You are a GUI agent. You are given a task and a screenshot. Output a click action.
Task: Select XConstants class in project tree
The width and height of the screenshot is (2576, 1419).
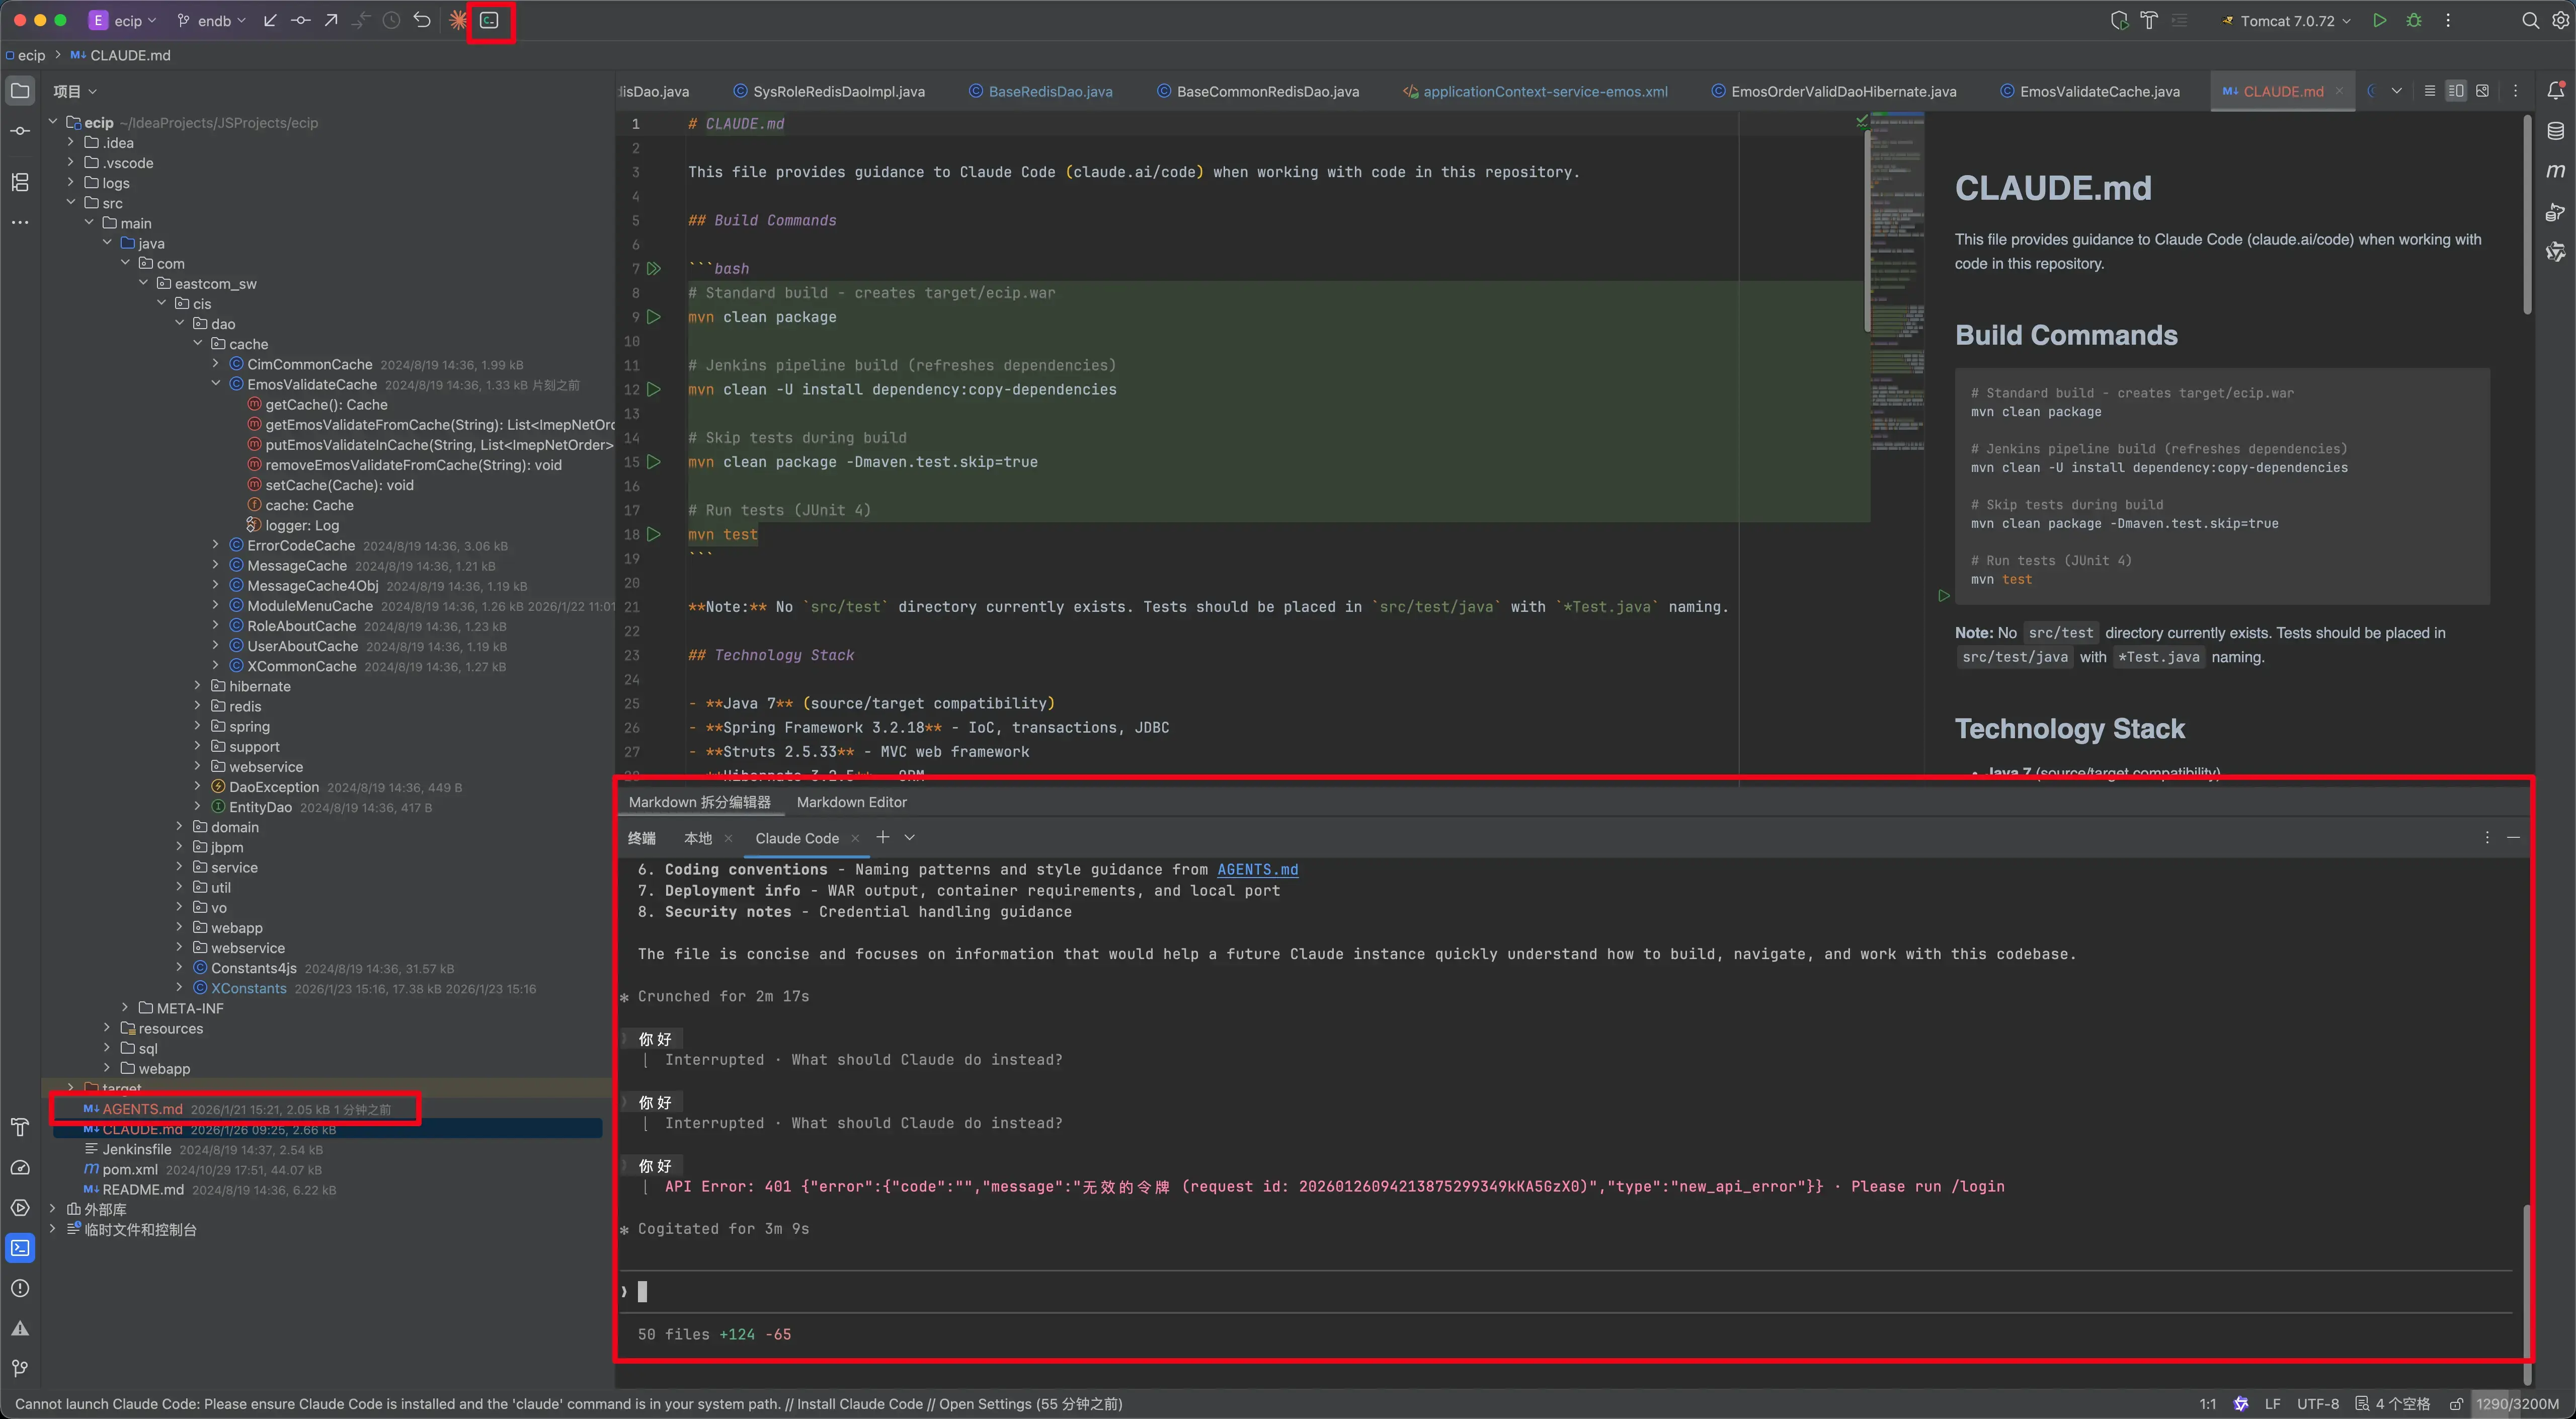click(x=248, y=988)
